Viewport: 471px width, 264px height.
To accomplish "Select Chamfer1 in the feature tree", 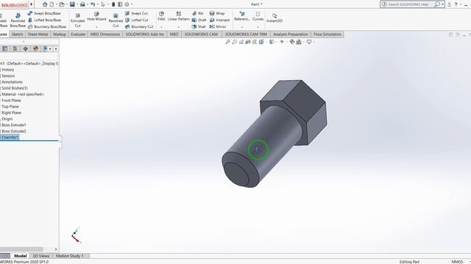I will pyautogui.click(x=10, y=137).
